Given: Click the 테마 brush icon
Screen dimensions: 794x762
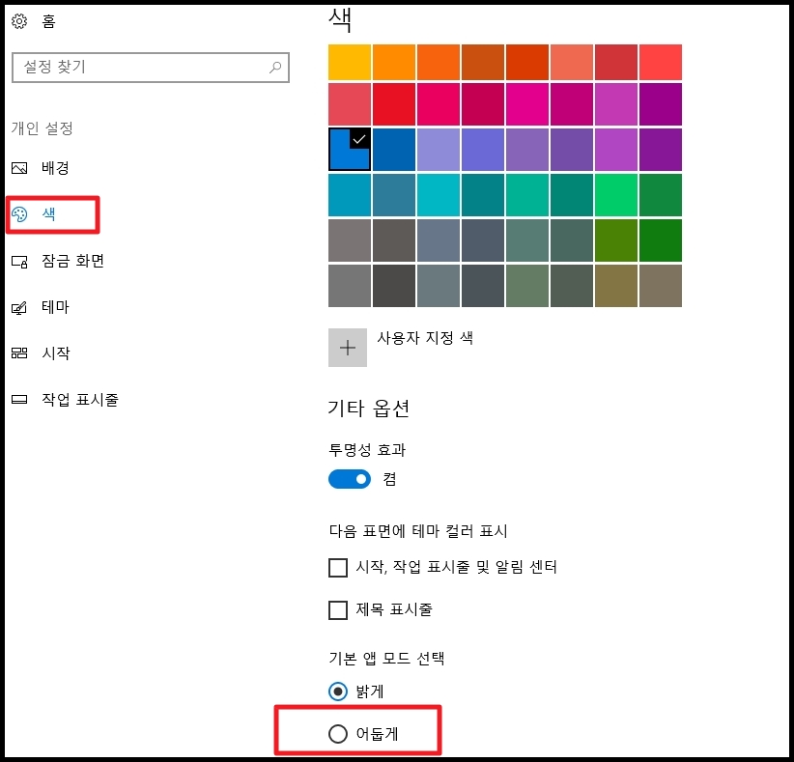Looking at the screenshot, I should tap(19, 307).
